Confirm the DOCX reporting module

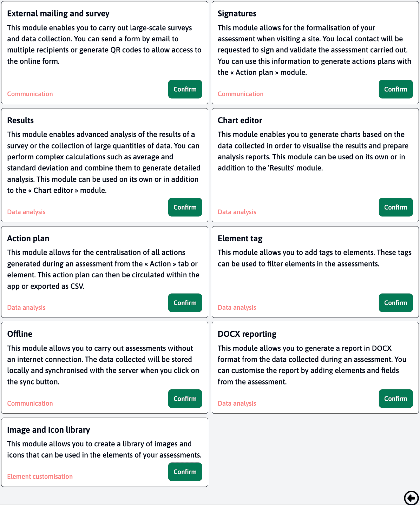click(395, 399)
